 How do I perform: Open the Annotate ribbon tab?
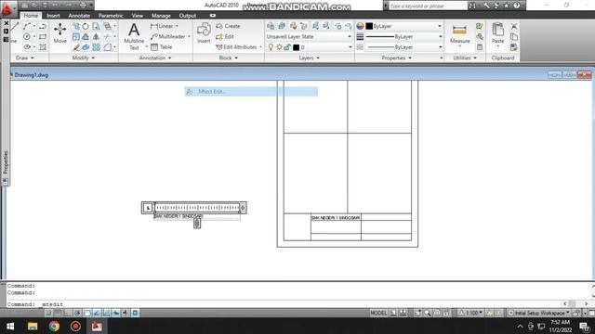point(79,16)
